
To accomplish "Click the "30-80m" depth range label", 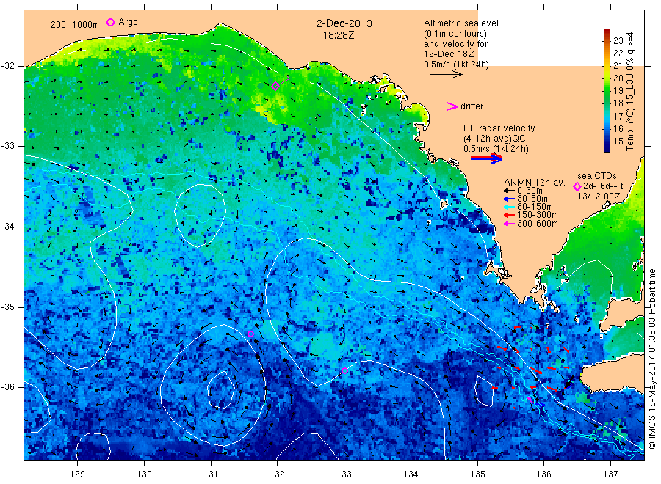I will pos(532,198).
